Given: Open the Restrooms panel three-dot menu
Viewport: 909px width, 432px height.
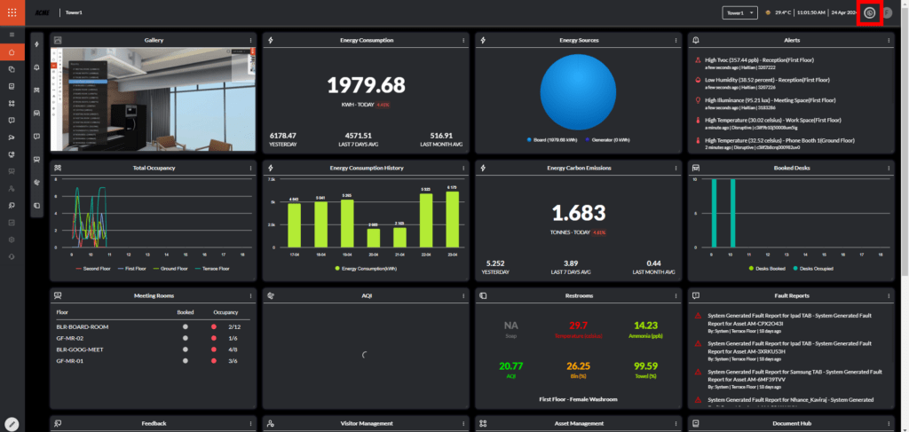Looking at the screenshot, I should coord(676,295).
